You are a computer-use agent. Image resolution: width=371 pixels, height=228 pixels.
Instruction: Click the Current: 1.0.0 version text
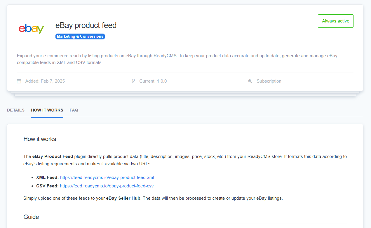coord(153,81)
